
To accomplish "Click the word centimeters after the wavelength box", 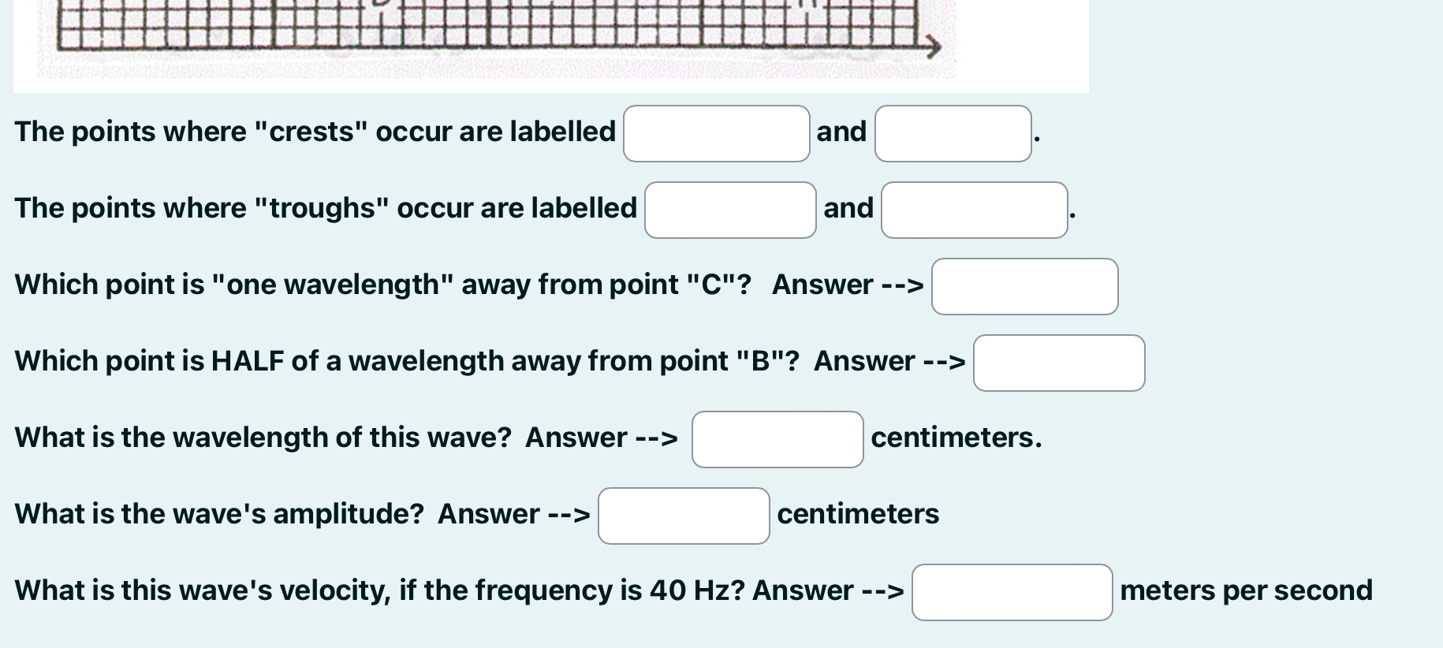I will pyautogui.click(x=956, y=438).
